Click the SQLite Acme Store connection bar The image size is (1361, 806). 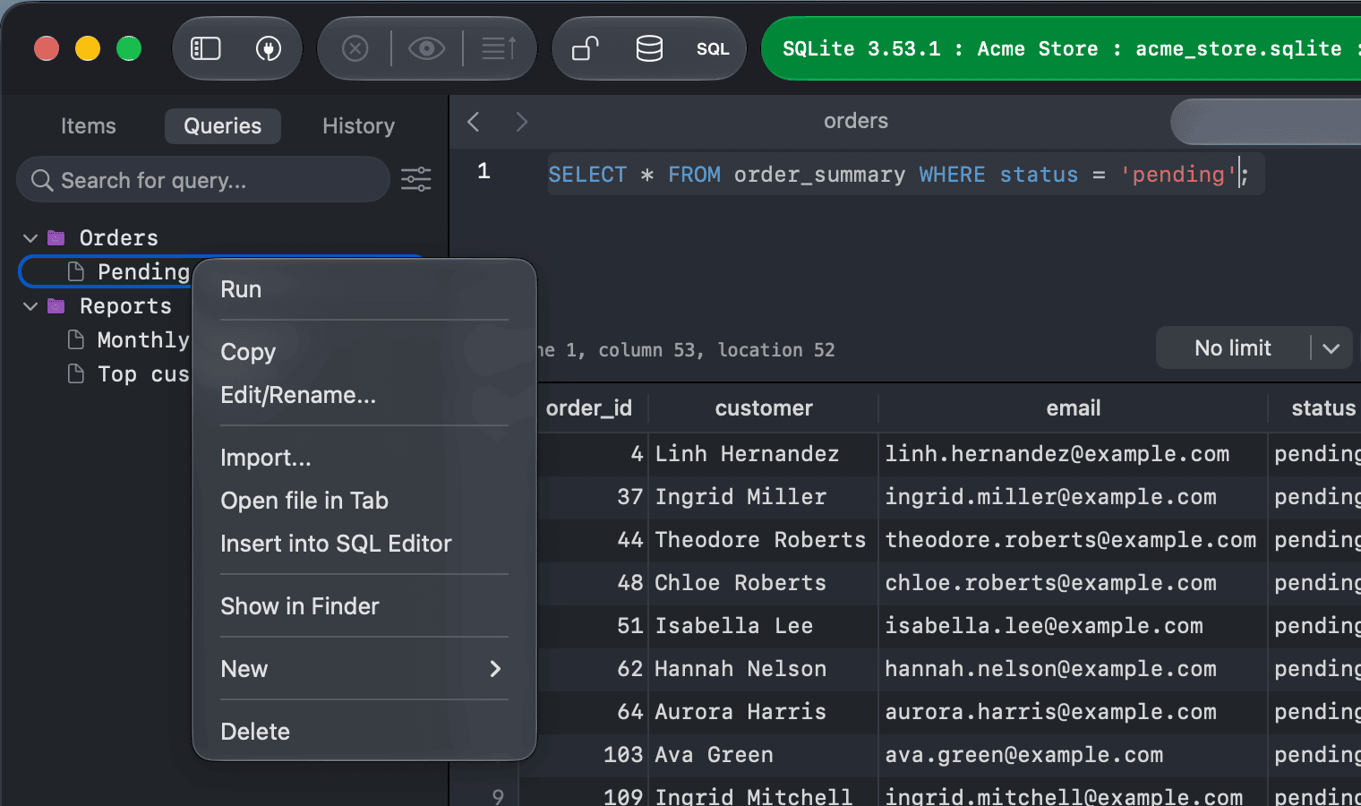click(x=1061, y=48)
